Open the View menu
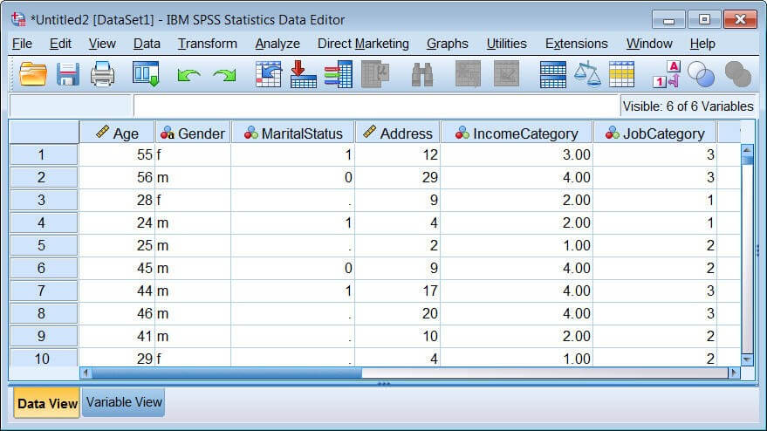 102,44
